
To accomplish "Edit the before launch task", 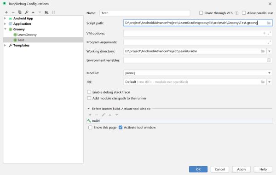I will (103, 115).
